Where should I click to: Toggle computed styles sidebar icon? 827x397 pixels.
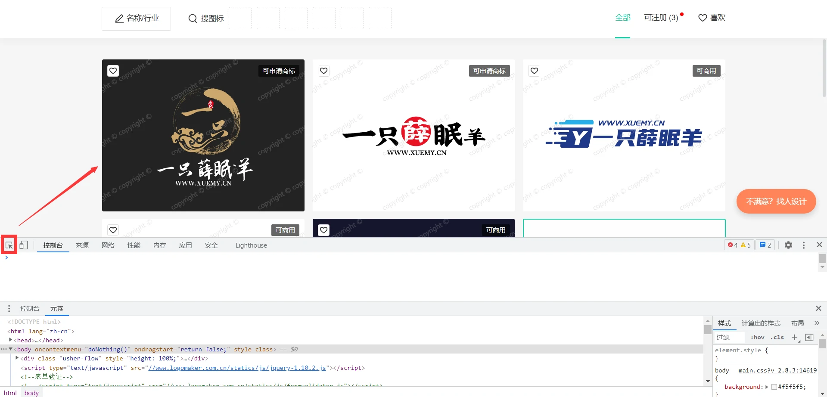pos(809,337)
